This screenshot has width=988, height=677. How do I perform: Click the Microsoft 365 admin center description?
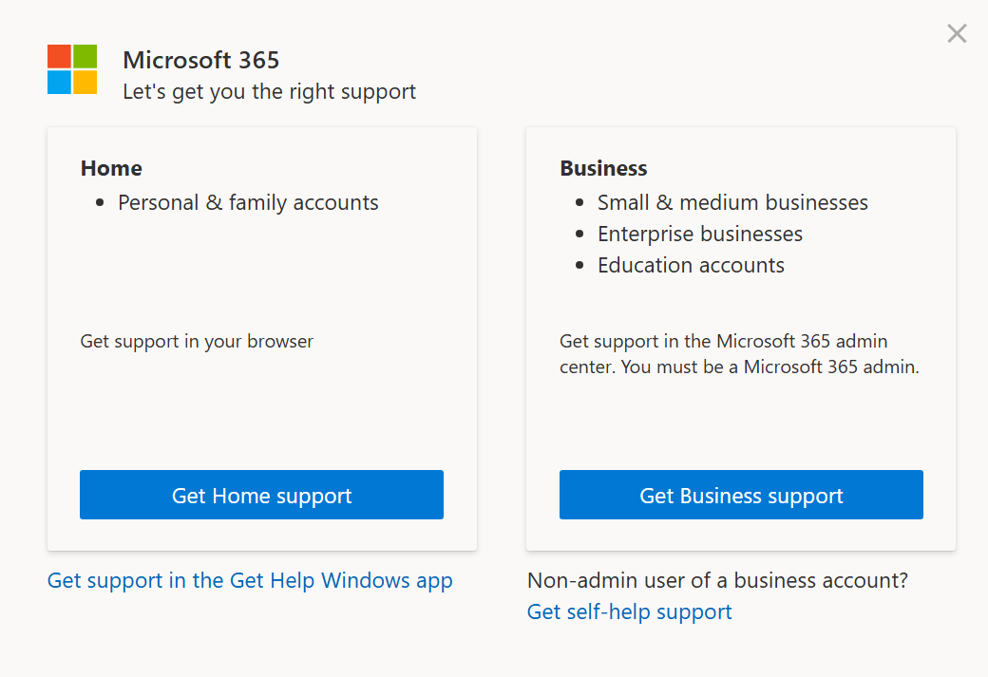[739, 353]
